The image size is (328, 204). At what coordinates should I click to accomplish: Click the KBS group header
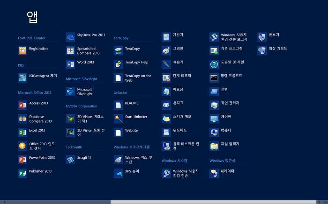point(21,65)
